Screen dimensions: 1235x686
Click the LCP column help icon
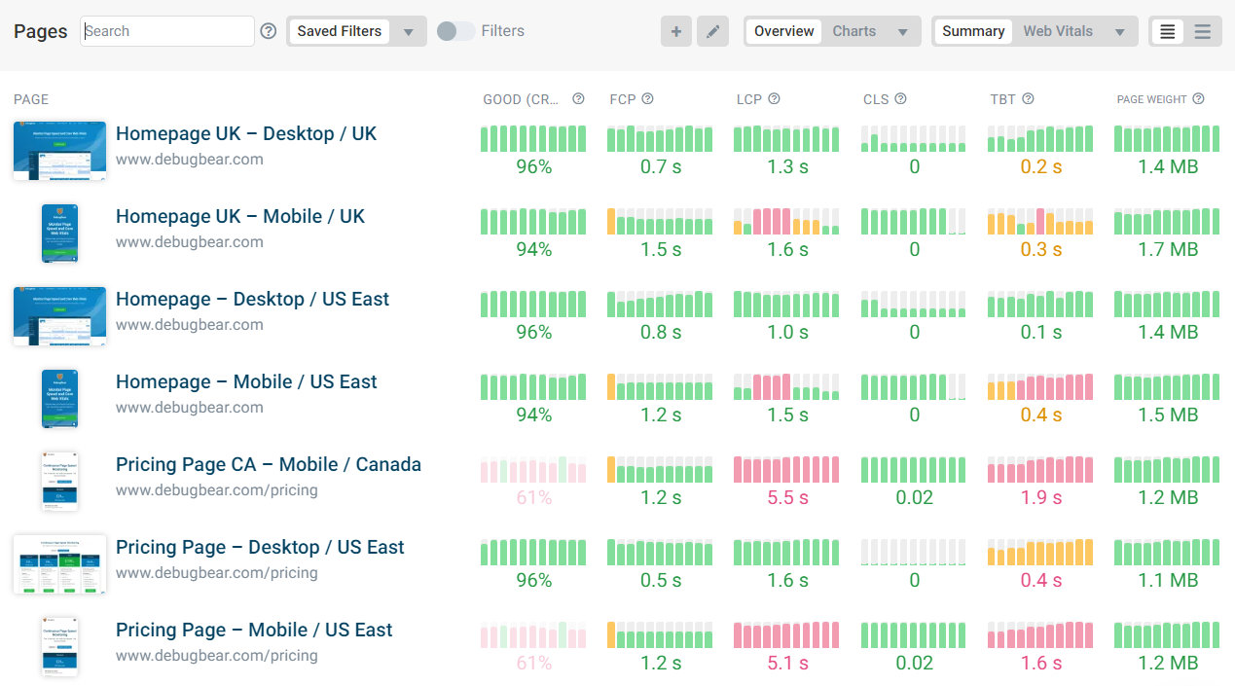pyautogui.click(x=774, y=98)
